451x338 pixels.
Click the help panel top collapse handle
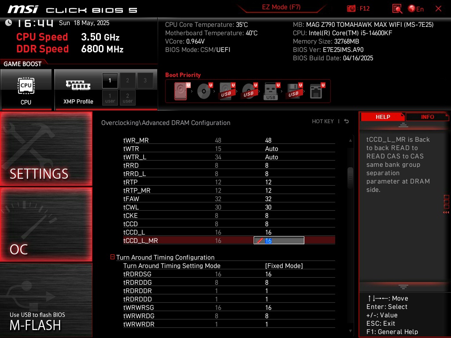(403, 125)
